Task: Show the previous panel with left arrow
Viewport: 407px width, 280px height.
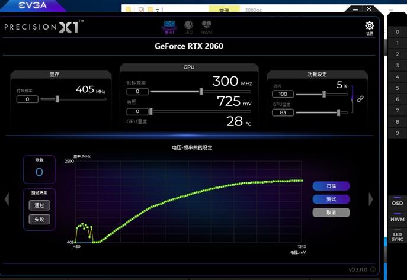Action: (7, 199)
